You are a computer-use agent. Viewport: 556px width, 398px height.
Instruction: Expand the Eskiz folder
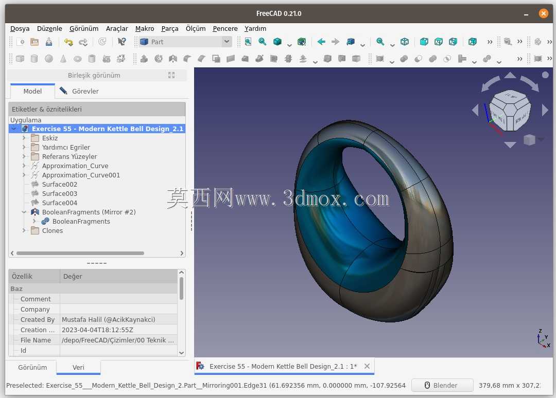click(24, 138)
